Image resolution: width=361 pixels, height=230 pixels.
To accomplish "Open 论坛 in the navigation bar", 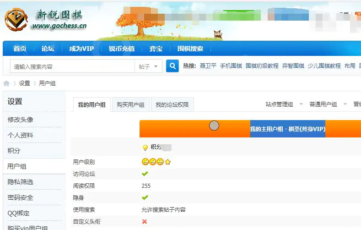I will [x=48, y=49].
